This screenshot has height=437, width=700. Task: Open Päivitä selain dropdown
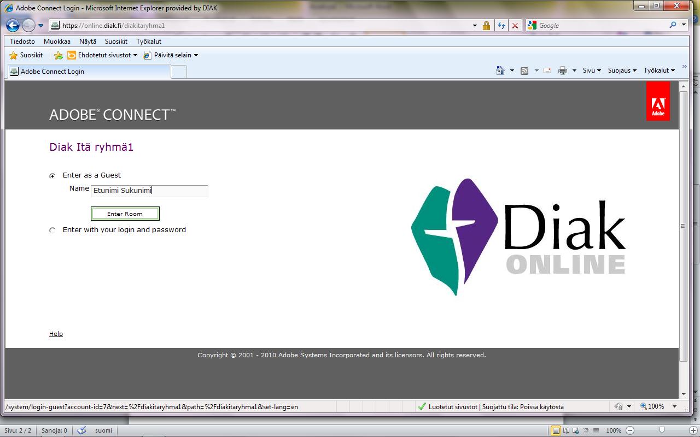[x=170, y=55]
